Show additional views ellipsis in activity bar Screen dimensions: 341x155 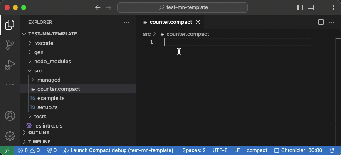[x=10, y=85]
